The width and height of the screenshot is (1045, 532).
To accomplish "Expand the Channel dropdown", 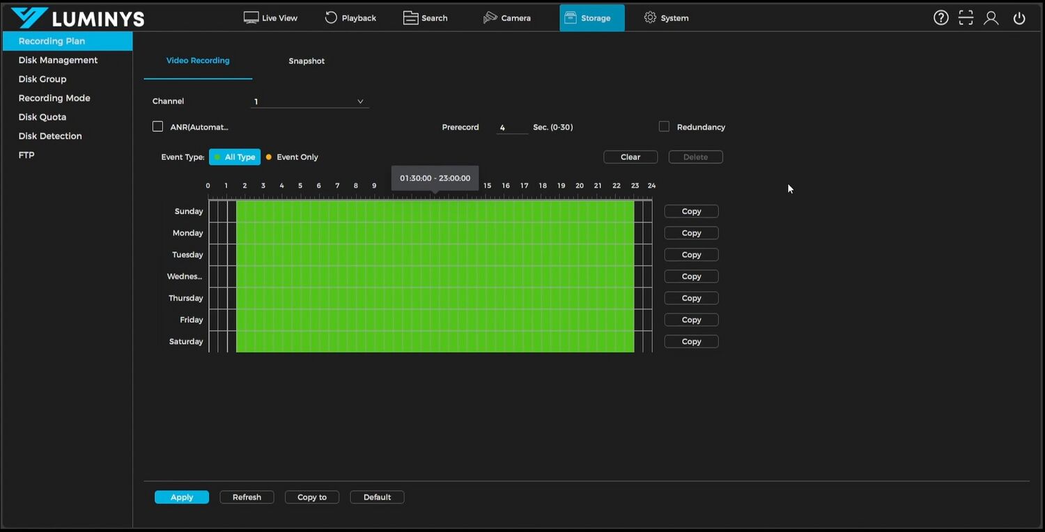I will click(x=309, y=102).
